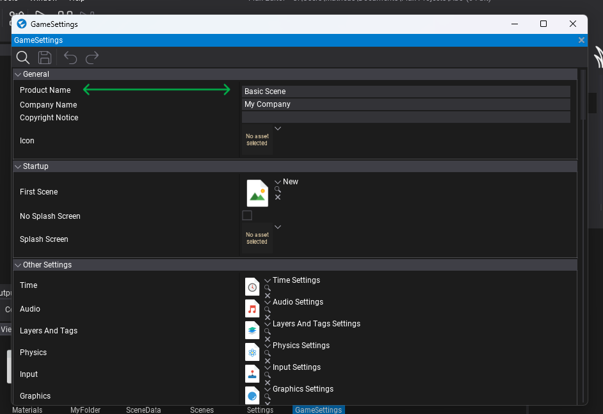Enable the No Splash Screen checkbox
Viewport: 603px width, 414px height.
(247, 216)
